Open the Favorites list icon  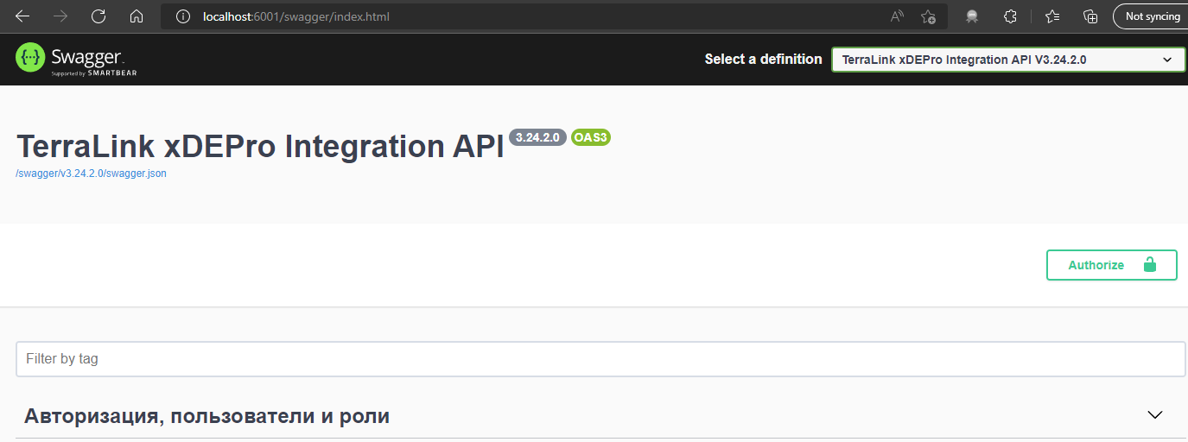(x=1052, y=16)
